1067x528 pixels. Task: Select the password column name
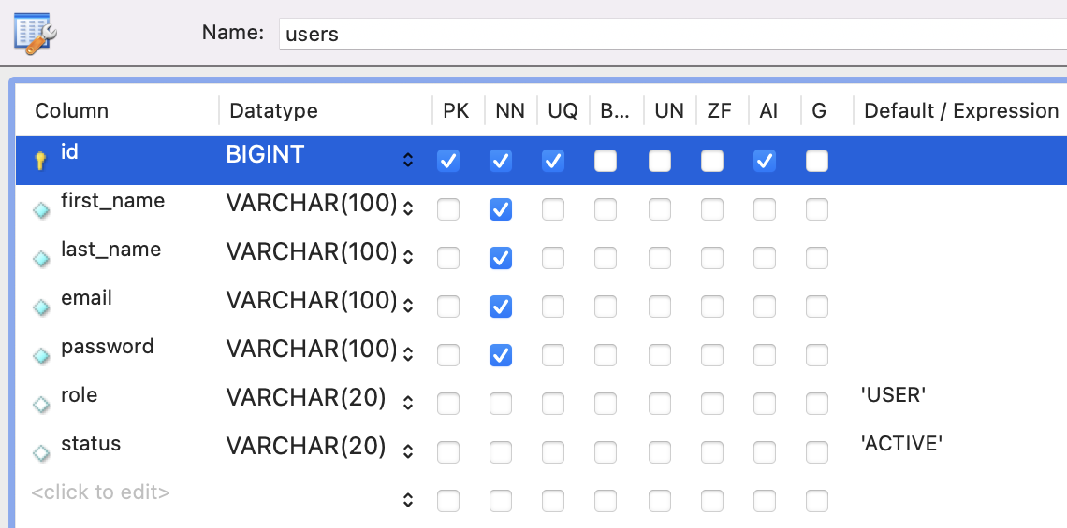tap(108, 347)
